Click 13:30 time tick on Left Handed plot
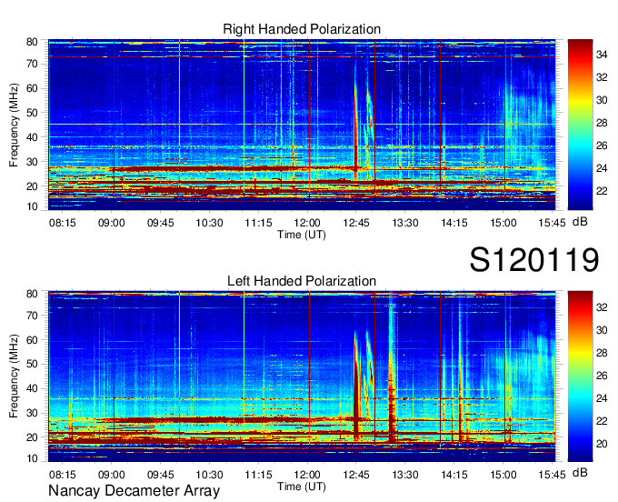This screenshot has width=618, height=502. click(405, 475)
